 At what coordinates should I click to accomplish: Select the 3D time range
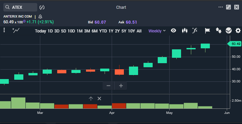coord(57,31)
